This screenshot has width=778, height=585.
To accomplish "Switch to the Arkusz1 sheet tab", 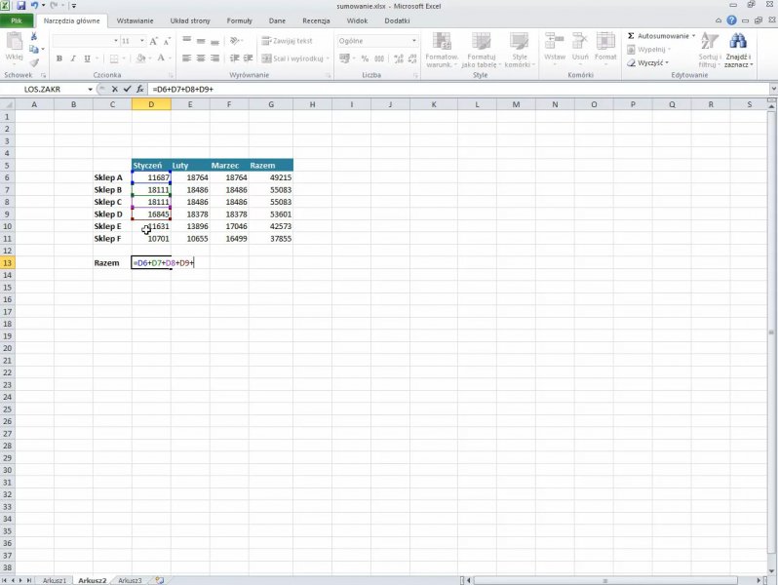I will pos(55,580).
